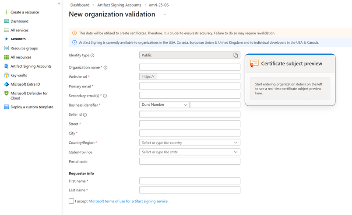
Task: Click the Microsoft Entra ID icon
Action: (6, 84)
